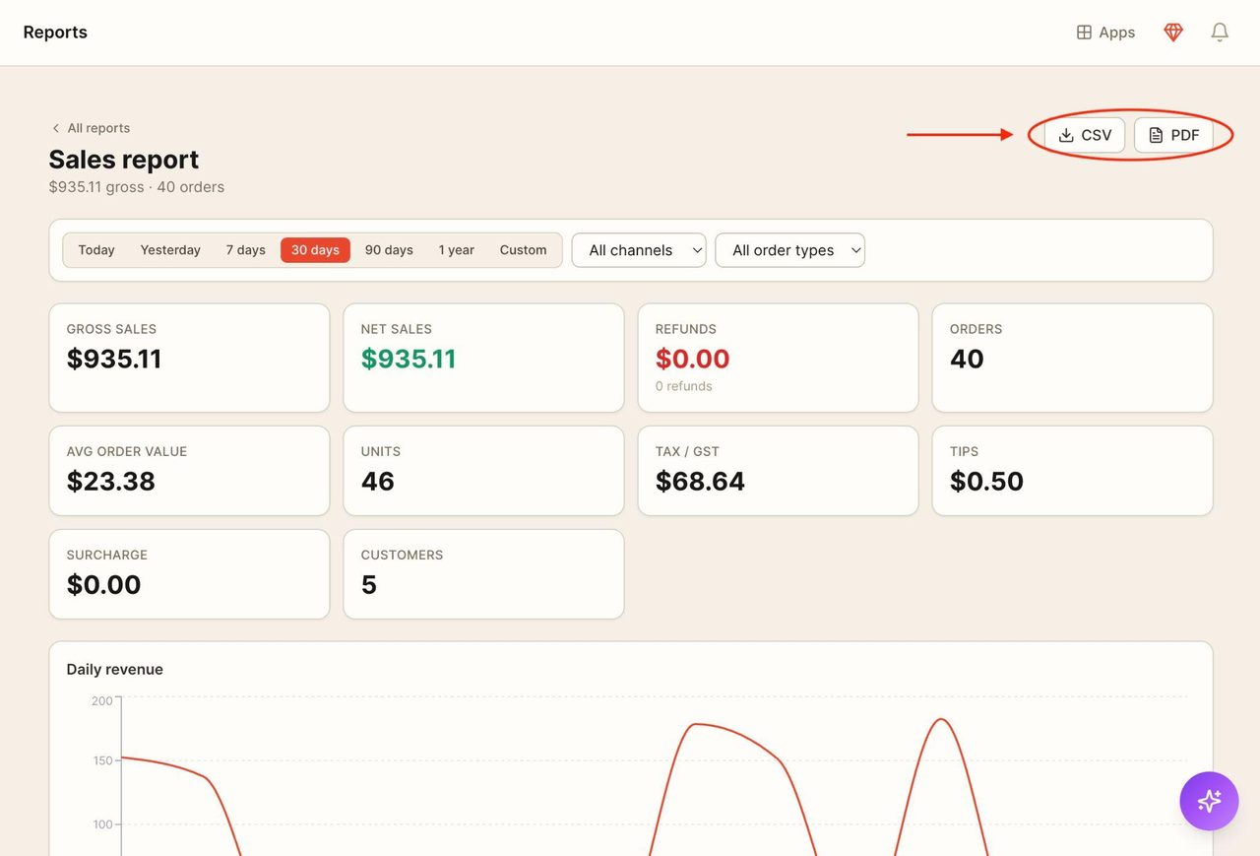Select the 30 days range
This screenshot has width=1260, height=856.
tap(315, 250)
